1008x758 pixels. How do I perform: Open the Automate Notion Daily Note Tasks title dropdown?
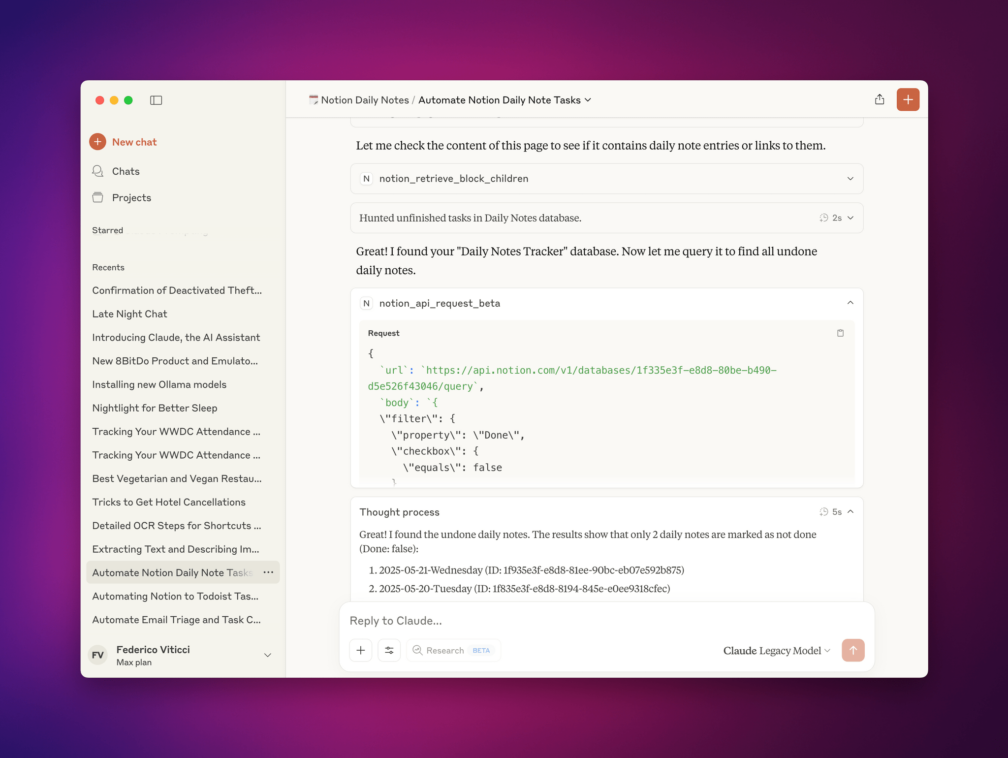click(x=504, y=100)
